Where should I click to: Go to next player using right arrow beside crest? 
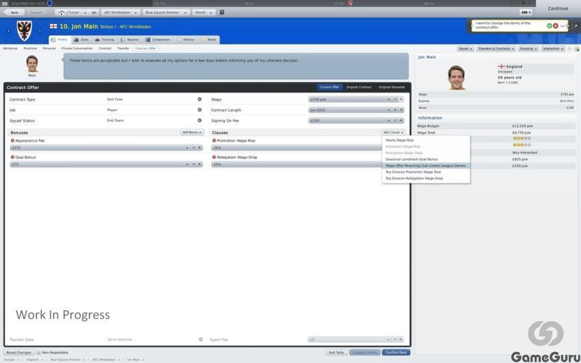coord(40,31)
